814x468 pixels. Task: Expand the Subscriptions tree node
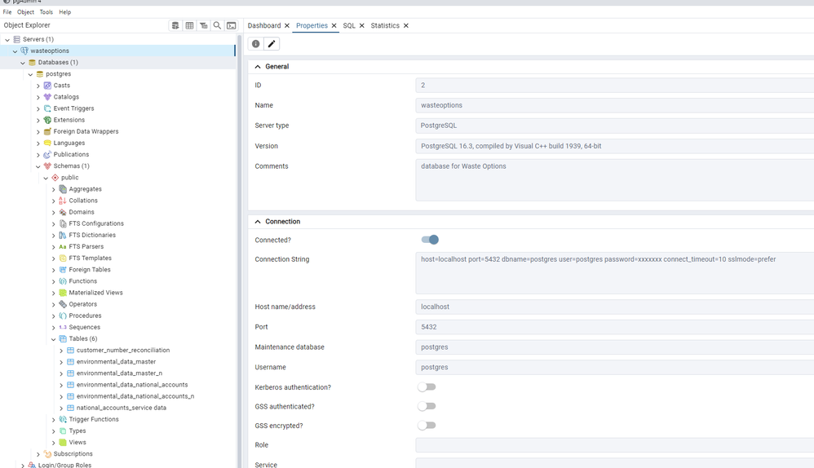(x=38, y=454)
